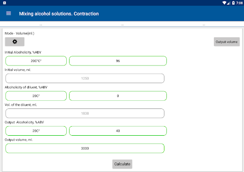Click the initial volume field 1250
The height and width of the screenshot is (172, 244).
tap(85, 78)
